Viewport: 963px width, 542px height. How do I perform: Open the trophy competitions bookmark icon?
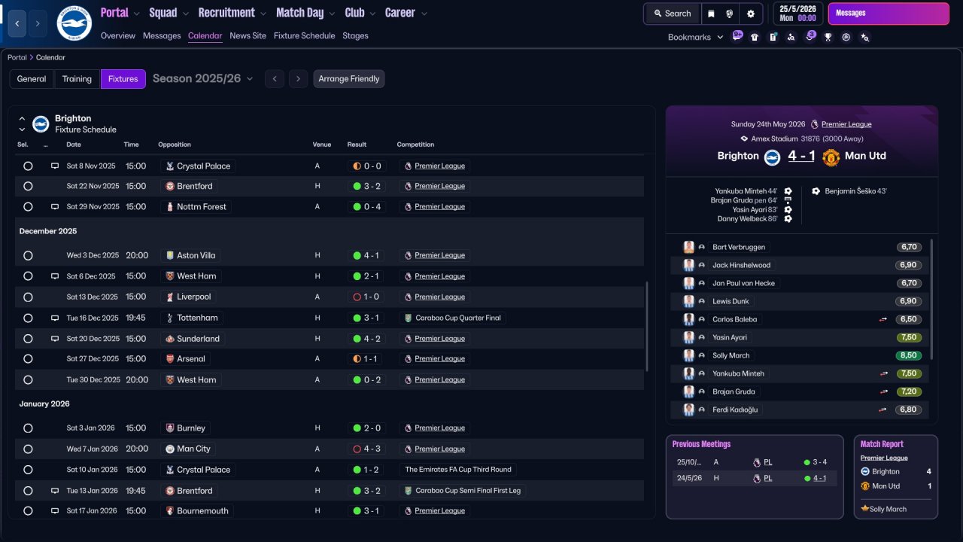click(828, 37)
